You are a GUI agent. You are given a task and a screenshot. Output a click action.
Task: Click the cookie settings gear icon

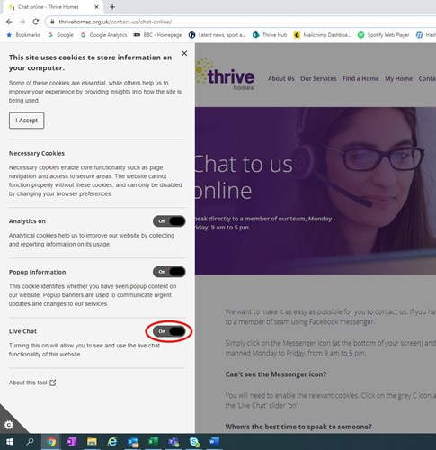click(9, 425)
